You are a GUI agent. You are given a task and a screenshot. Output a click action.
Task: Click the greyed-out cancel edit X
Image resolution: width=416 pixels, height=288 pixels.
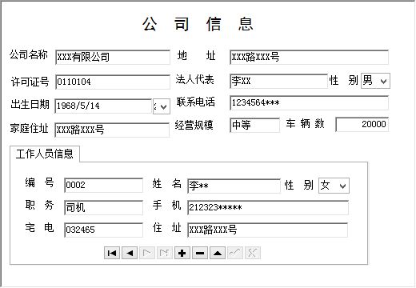click(253, 253)
